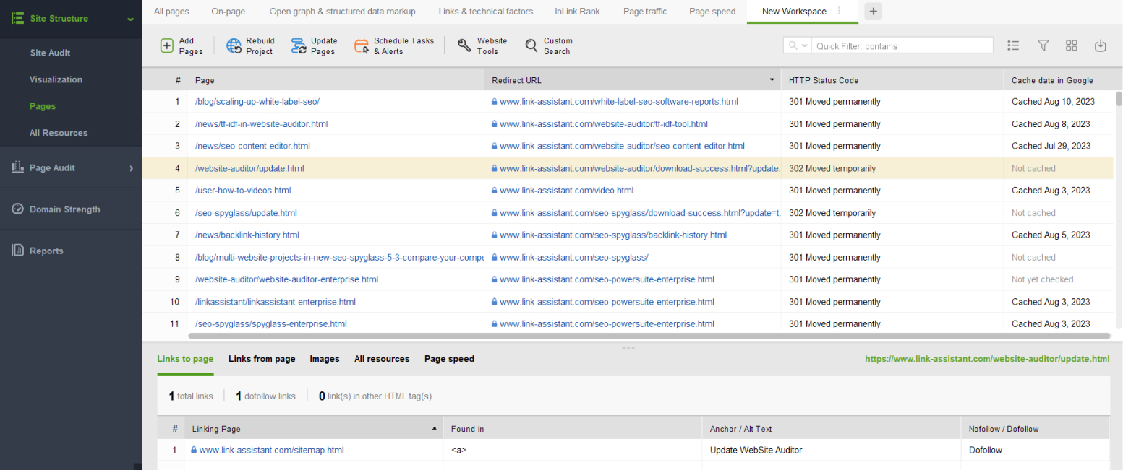Click the filter funnel icon
Image resolution: width=1123 pixels, height=470 pixels.
click(x=1043, y=45)
